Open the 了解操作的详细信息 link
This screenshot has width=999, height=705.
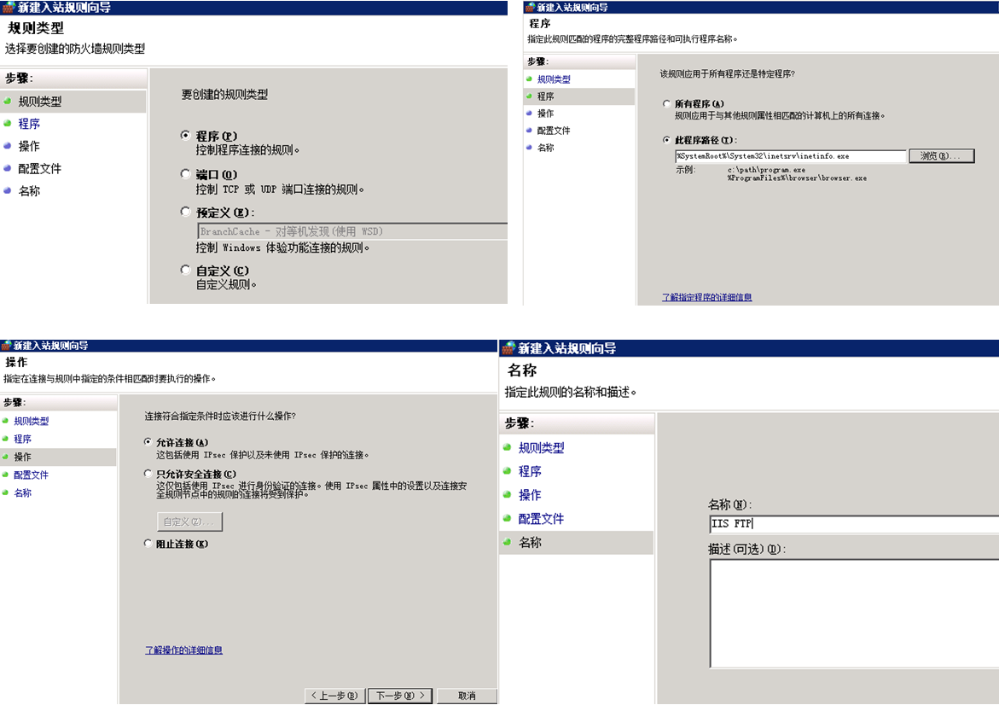pos(183,650)
